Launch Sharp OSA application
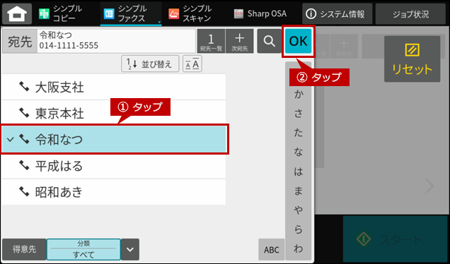Screen dimensions: 450x264 tap(260, 13)
